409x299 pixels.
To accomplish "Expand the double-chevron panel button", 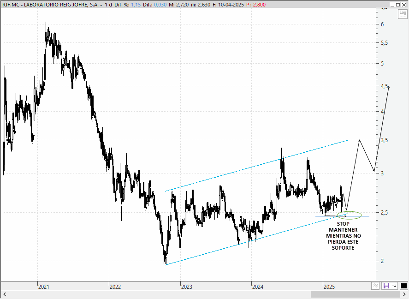I will (376, 286).
